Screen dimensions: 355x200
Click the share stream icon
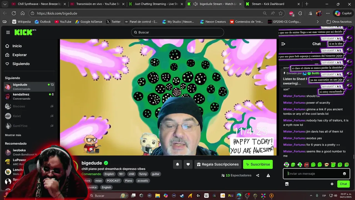click(x=258, y=175)
